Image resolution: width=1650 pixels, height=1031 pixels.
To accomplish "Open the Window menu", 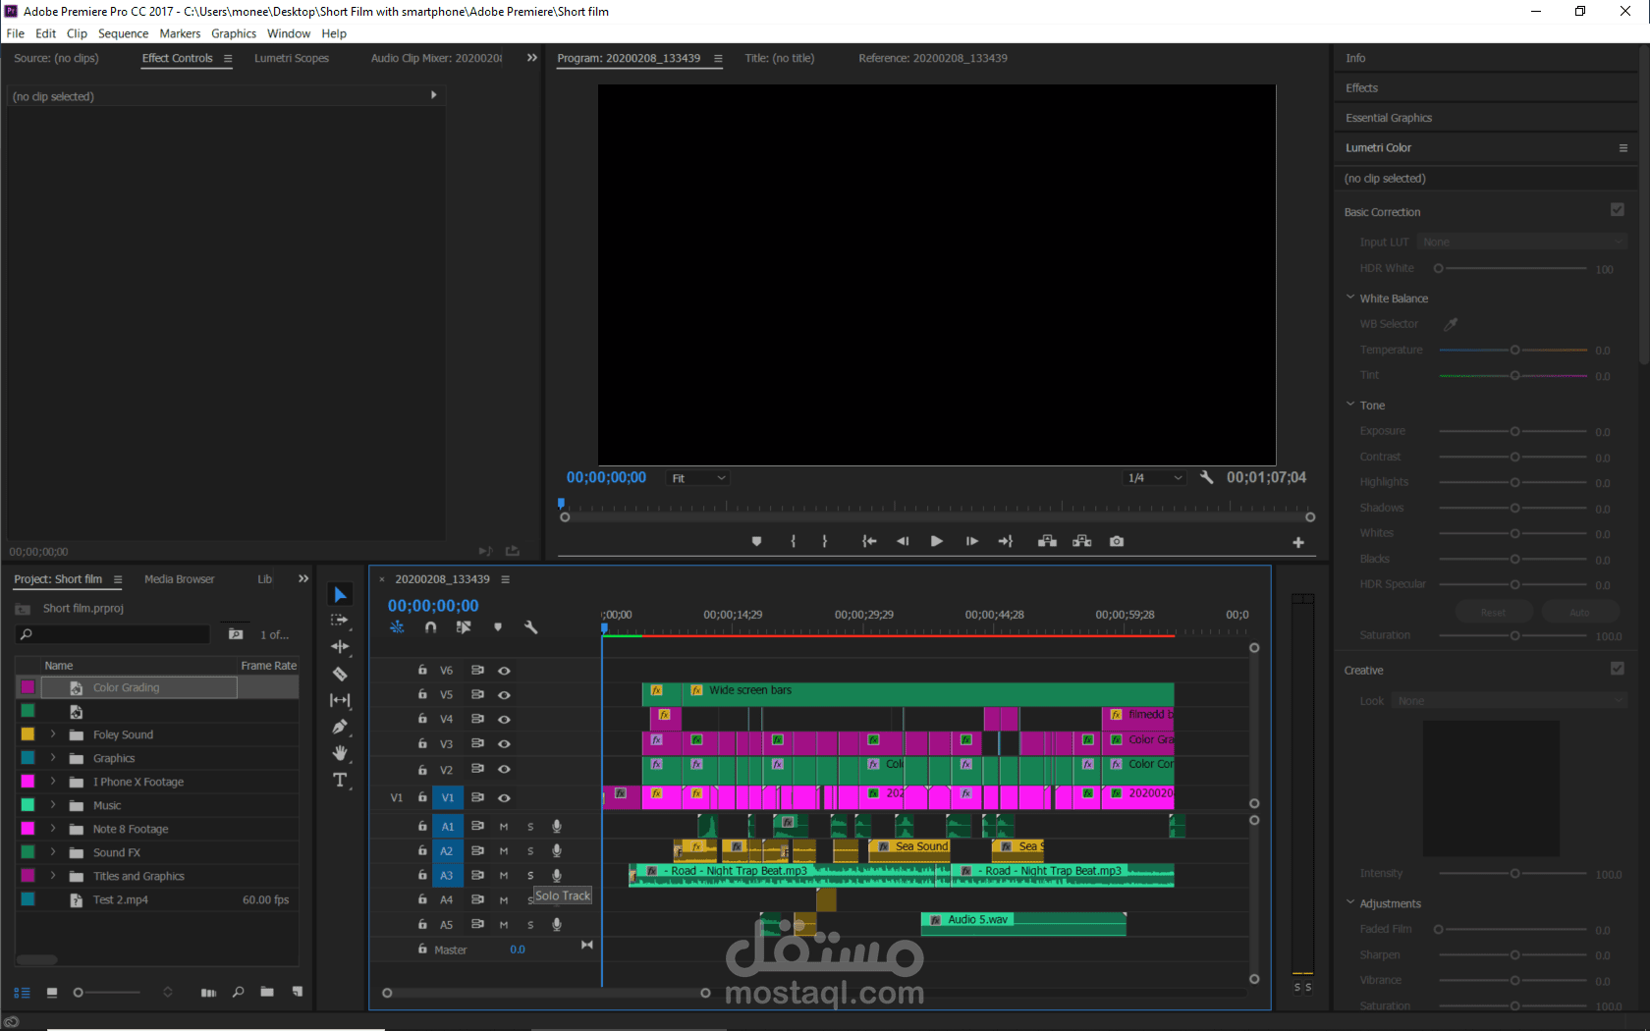I will (289, 33).
